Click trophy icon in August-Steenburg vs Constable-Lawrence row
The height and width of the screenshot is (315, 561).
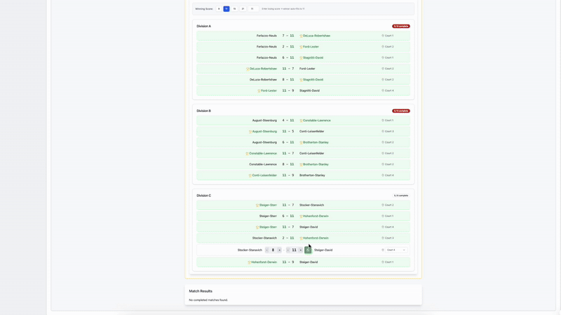[x=301, y=120]
